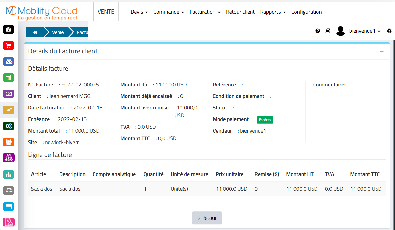This screenshot has height=230, width=395.
Task: Click the Retour button
Action: pos(207,218)
